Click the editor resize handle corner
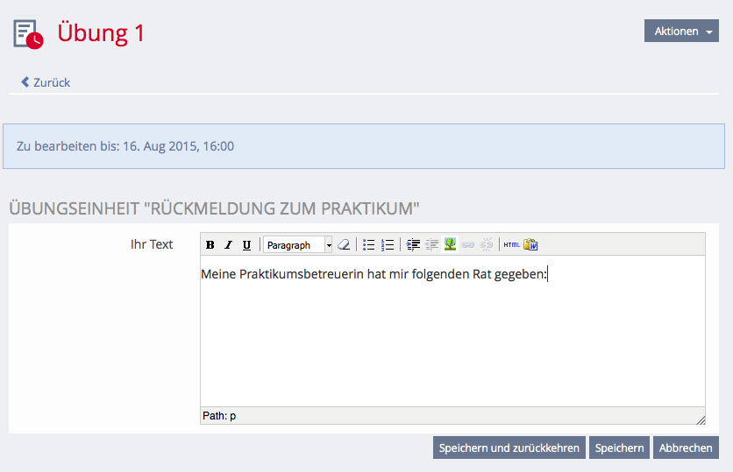Image resolution: width=733 pixels, height=472 pixels. click(x=701, y=419)
